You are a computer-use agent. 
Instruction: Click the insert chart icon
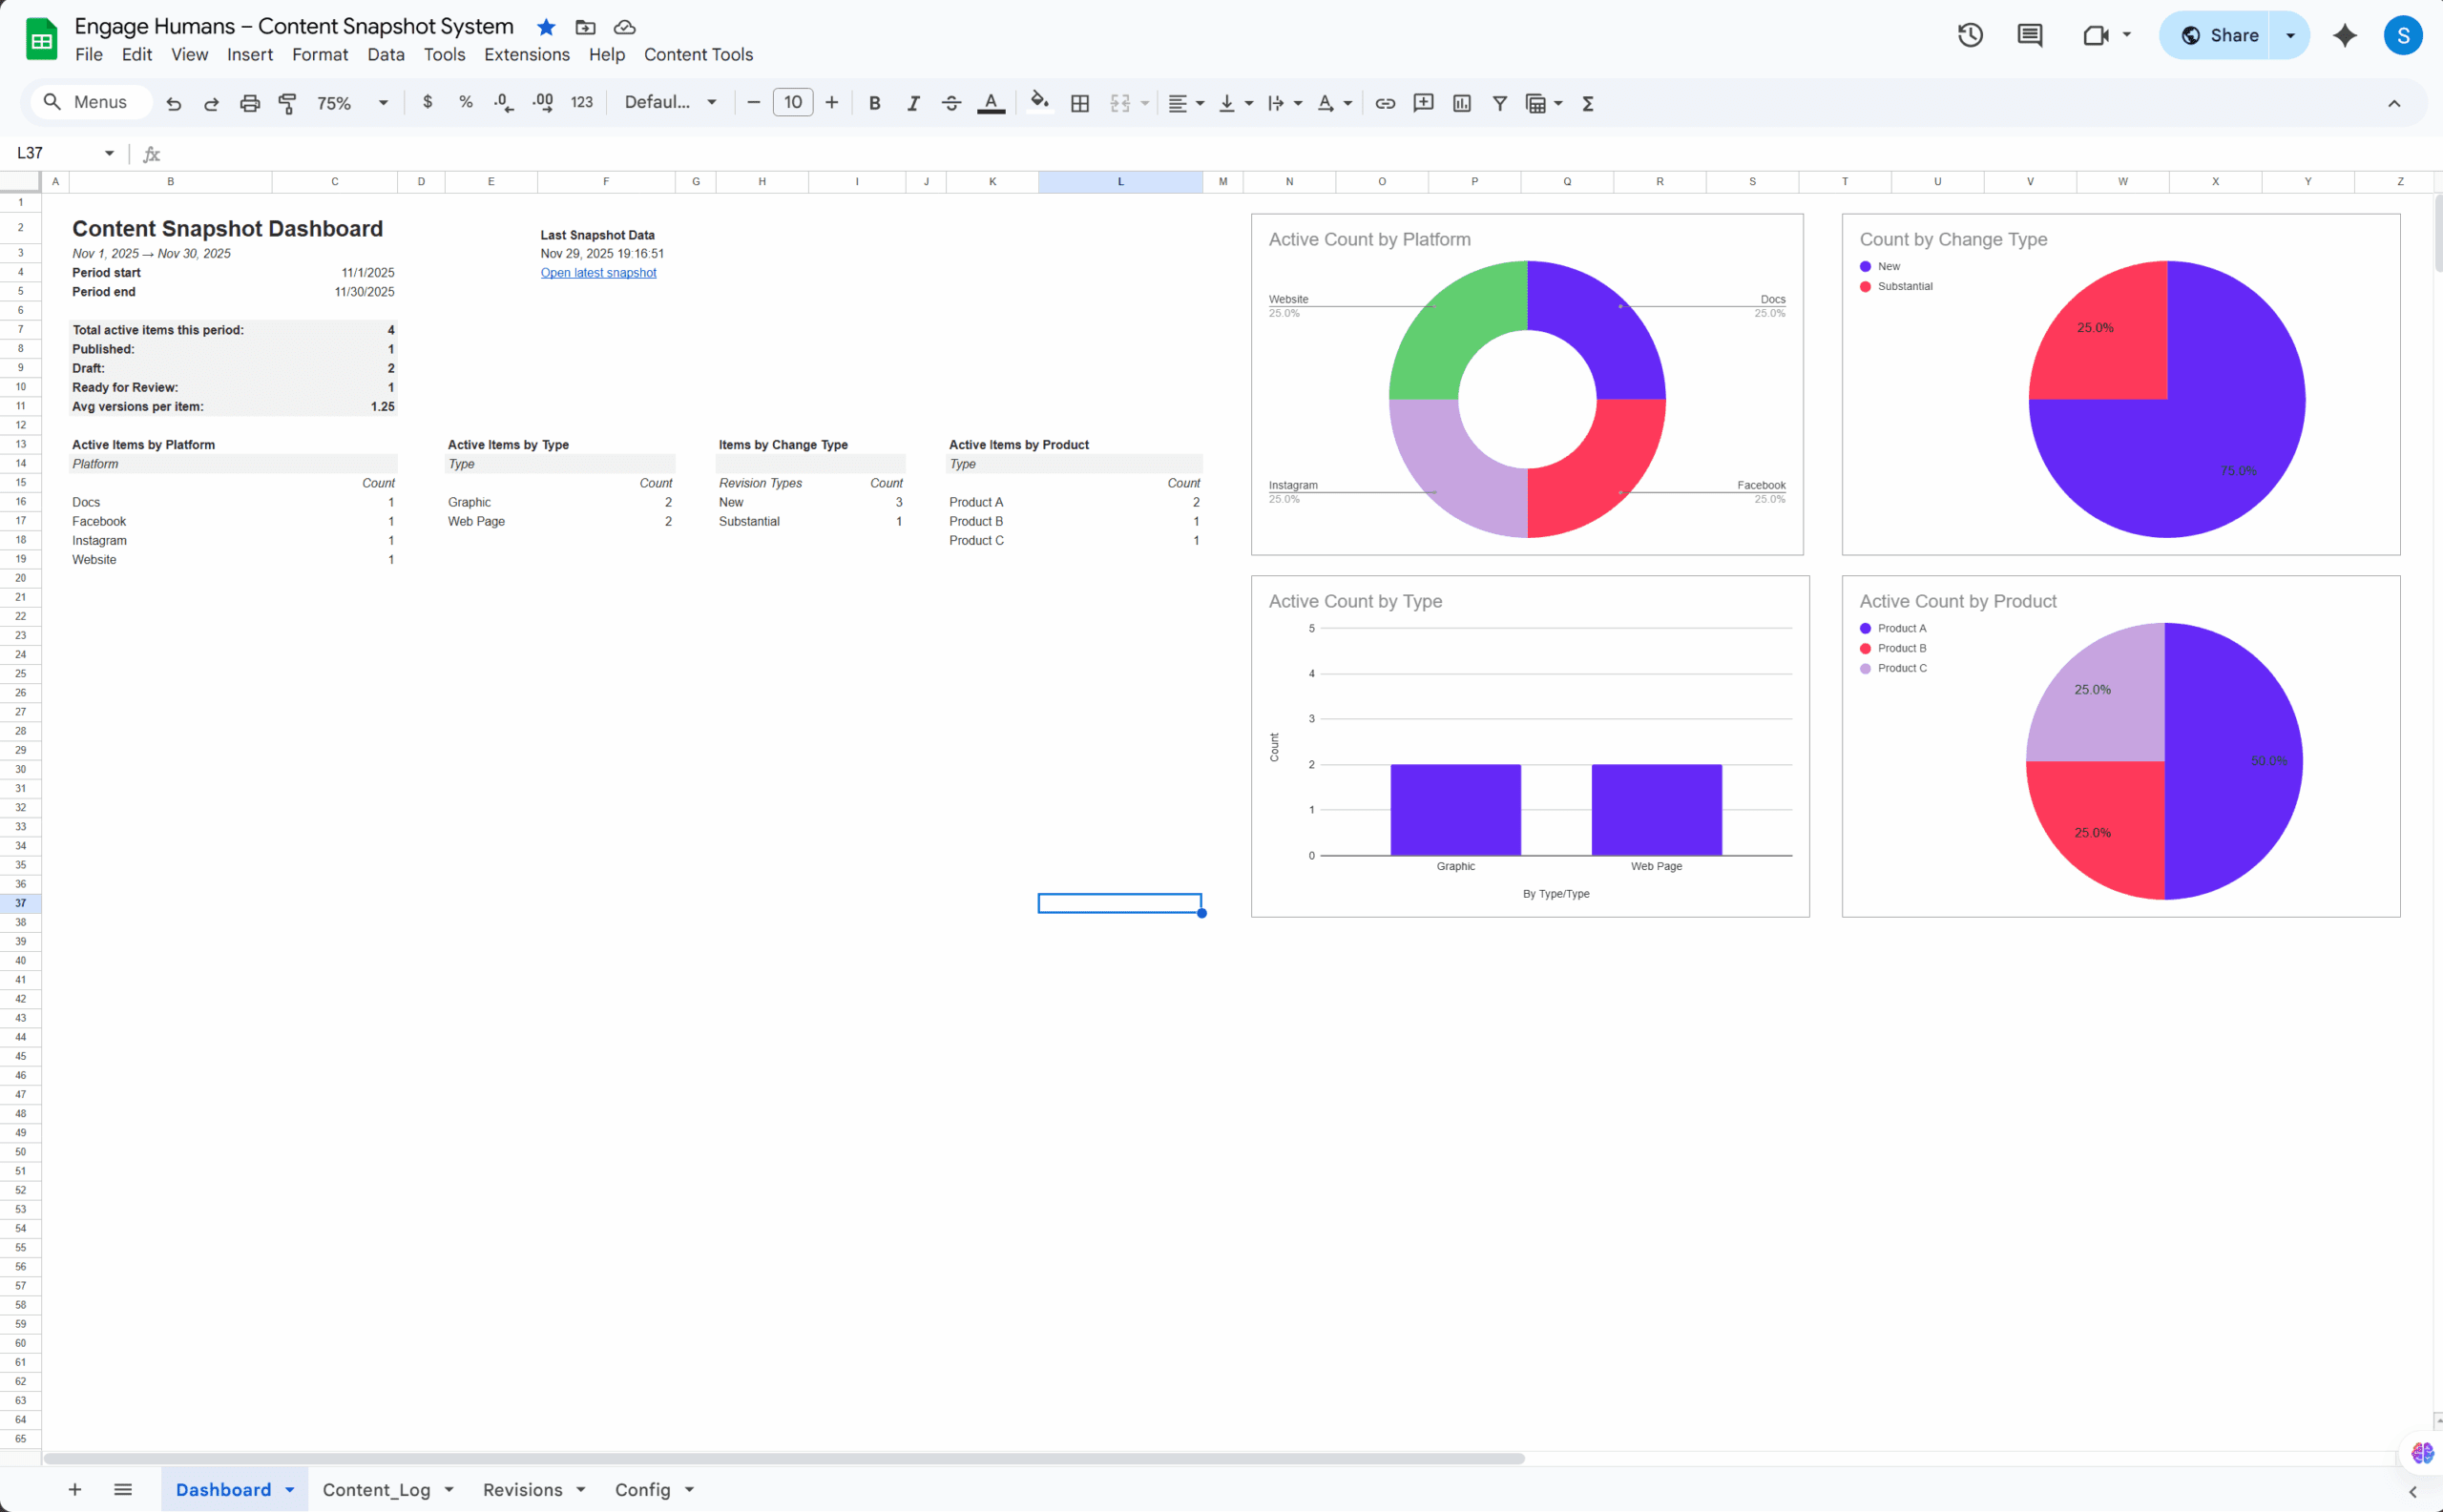click(x=1462, y=103)
